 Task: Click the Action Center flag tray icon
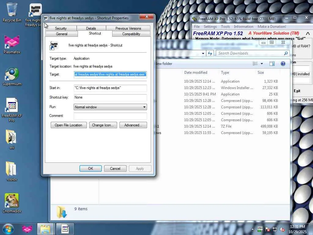coord(267,229)
